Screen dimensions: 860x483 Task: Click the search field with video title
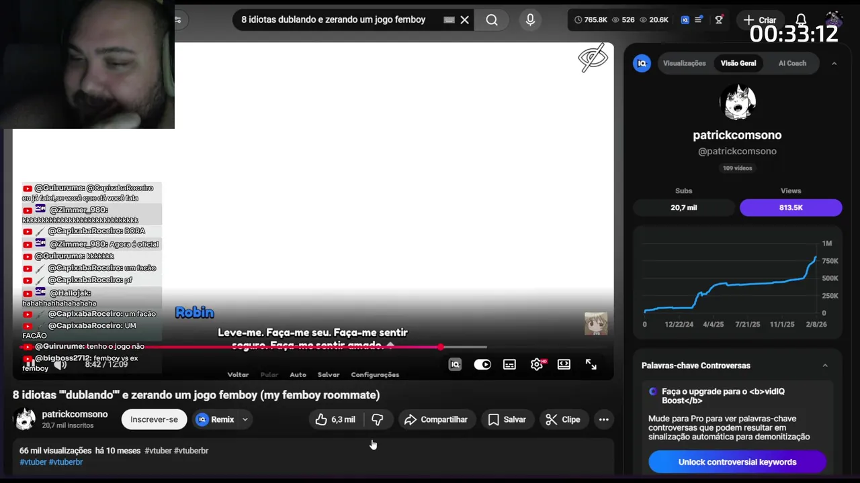(333, 20)
